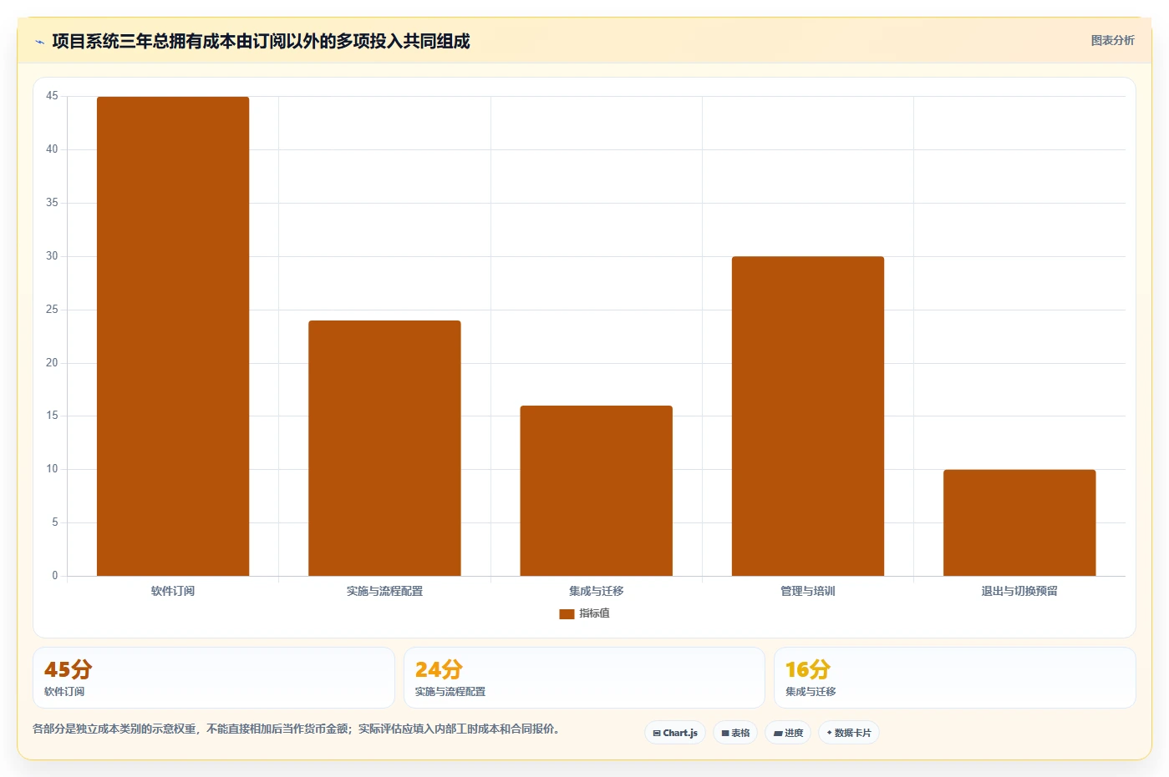
Task: Click the 数据卡片 tag
Action: click(x=849, y=733)
